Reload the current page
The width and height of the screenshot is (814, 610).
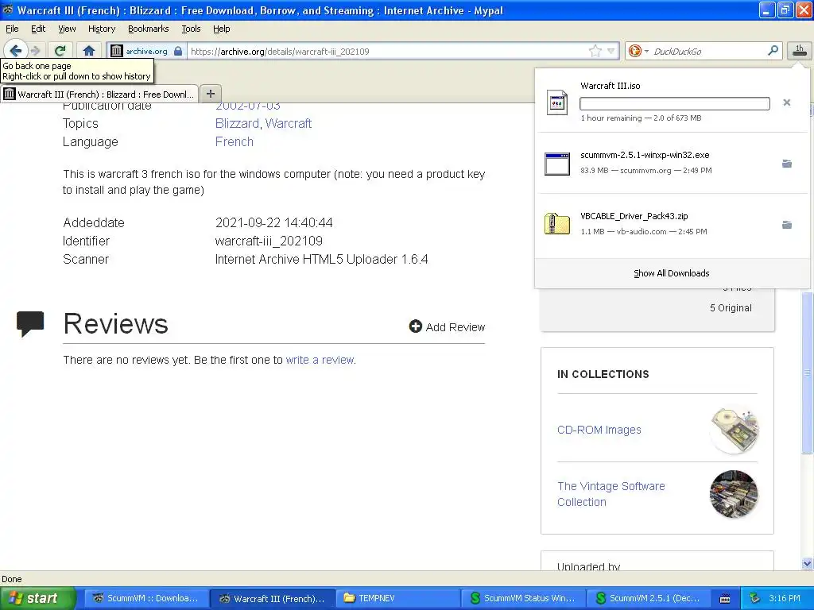tap(60, 51)
